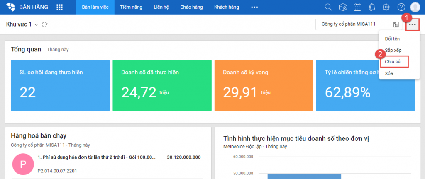The width and height of the screenshot is (425, 179).
Task: Click the 60.000.000 axis label
Action: point(243,157)
